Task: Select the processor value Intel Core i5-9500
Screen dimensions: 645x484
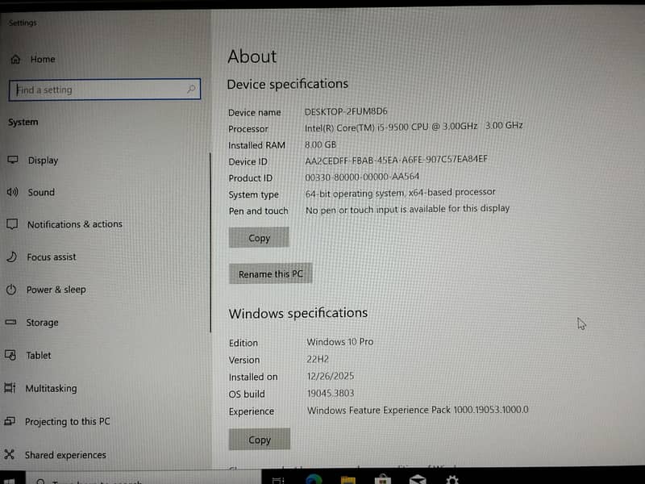Action: pos(414,127)
